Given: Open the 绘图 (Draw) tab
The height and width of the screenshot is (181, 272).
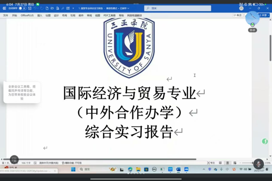Looking at the screenshot, I should [48, 15].
